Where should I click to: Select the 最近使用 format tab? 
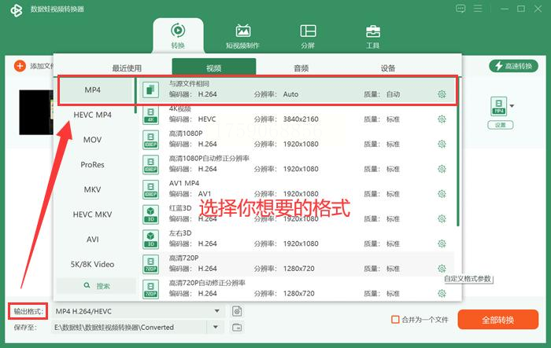(127, 68)
